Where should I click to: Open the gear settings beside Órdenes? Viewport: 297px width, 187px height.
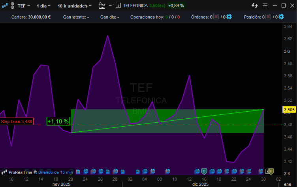pyautogui.click(x=229, y=17)
